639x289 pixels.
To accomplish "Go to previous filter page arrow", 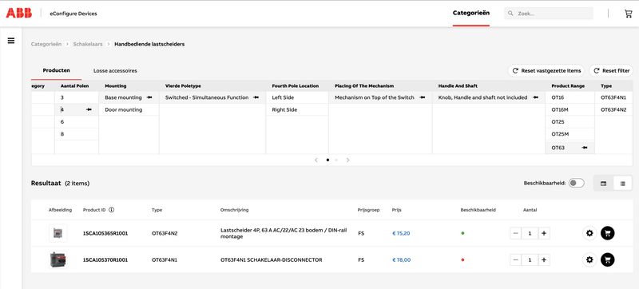I will (x=316, y=160).
